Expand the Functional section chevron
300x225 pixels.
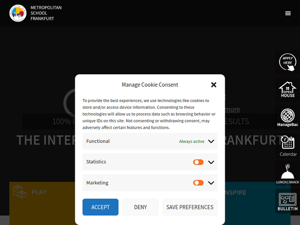[x=211, y=141]
